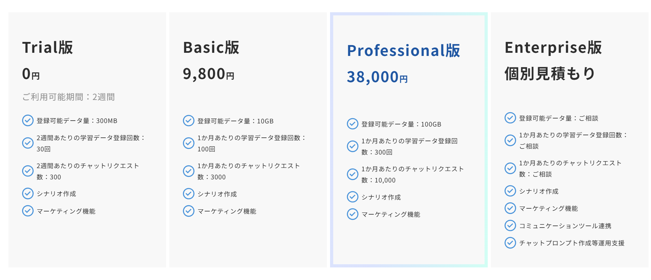Viewport: 651px width, 280px height.
Task: Click the Enterprise版 plan heading
Action: [553, 48]
